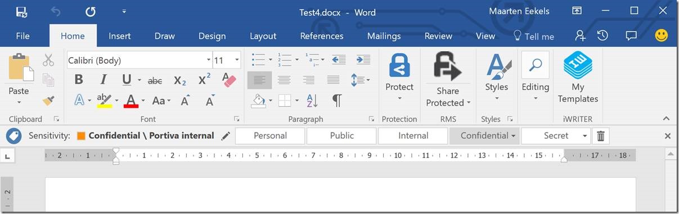
Task: Toggle Bold formatting
Action: click(79, 80)
